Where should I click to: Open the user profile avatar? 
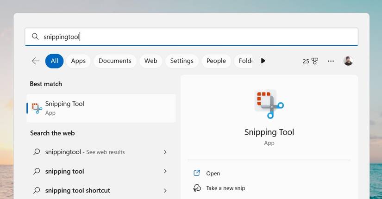[x=348, y=61]
